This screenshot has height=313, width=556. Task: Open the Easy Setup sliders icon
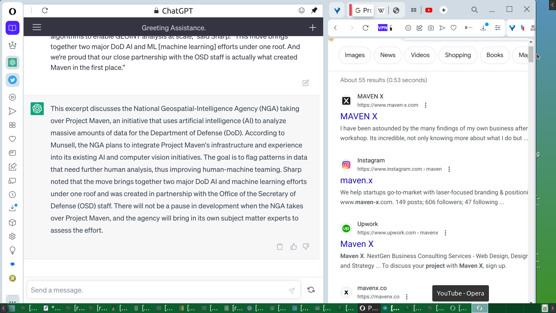(x=498, y=28)
